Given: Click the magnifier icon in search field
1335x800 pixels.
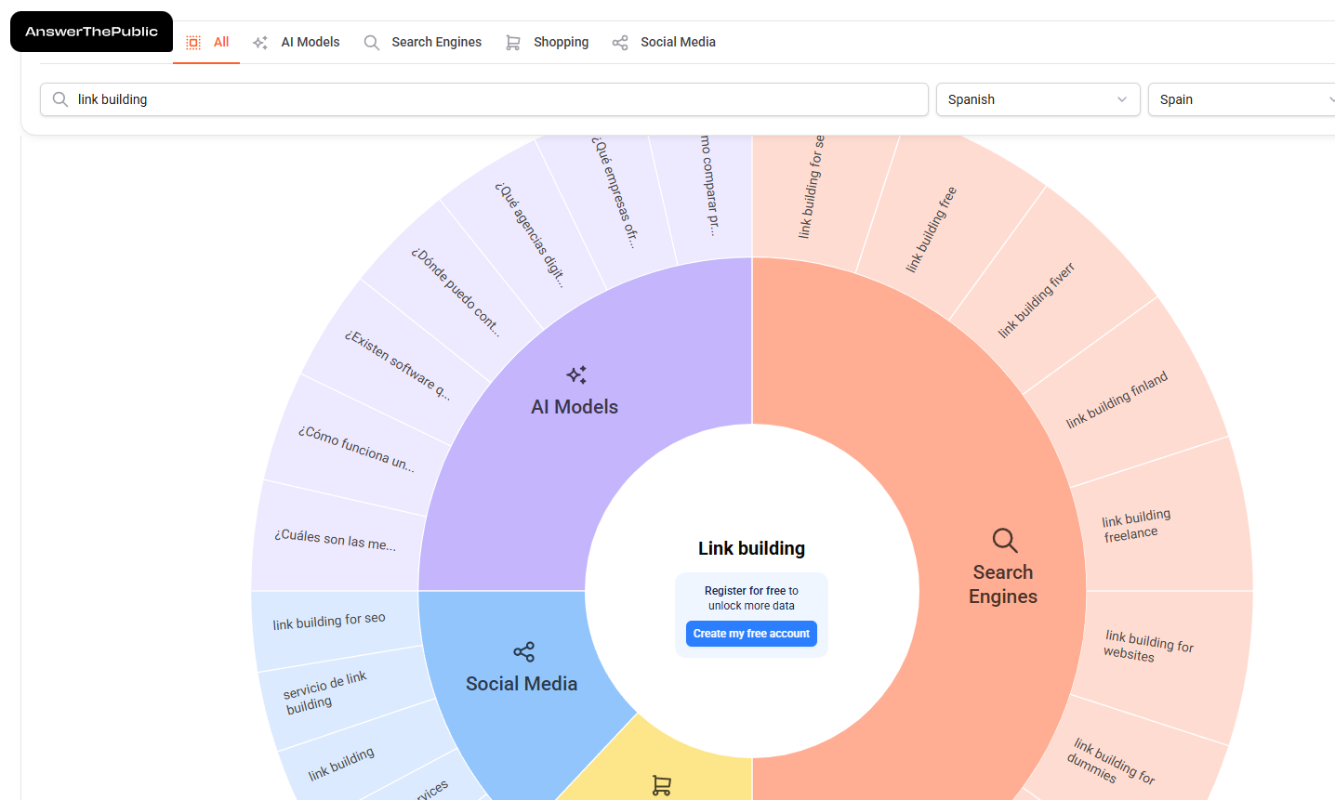Looking at the screenshot, I should tap(60, 99).
